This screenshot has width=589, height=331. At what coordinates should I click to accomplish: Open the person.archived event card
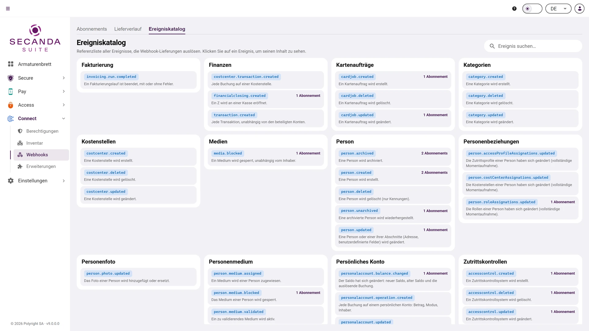(393, 157)
